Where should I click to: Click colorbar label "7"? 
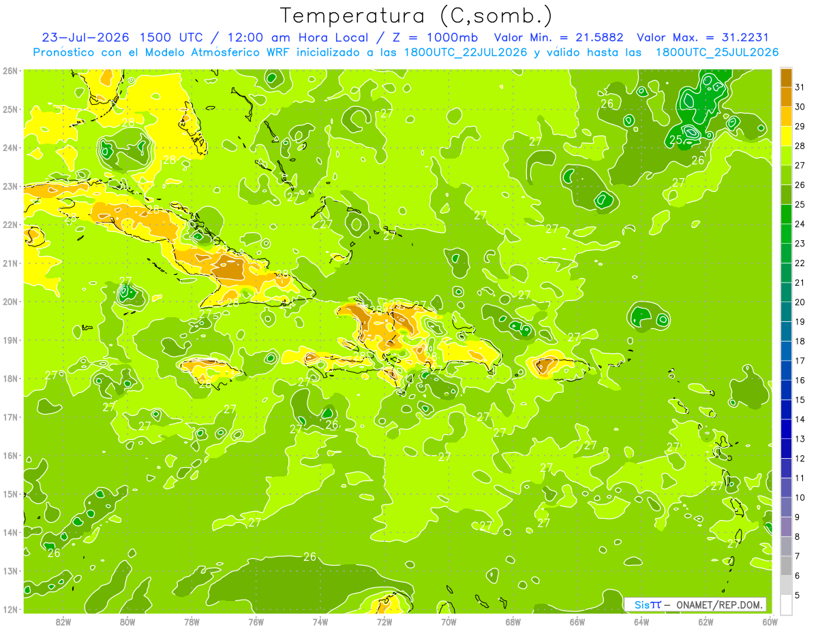pyautogui.click(x=798, y=556)
